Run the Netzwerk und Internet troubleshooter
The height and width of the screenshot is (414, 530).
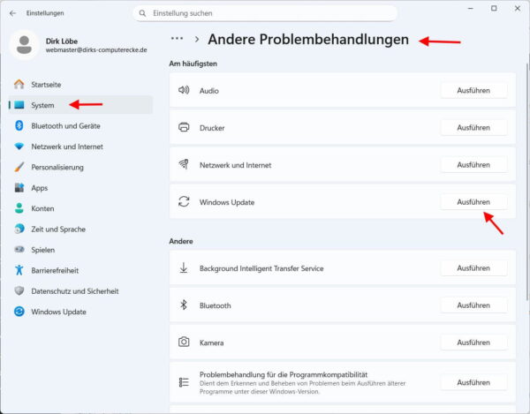[473, 165]
